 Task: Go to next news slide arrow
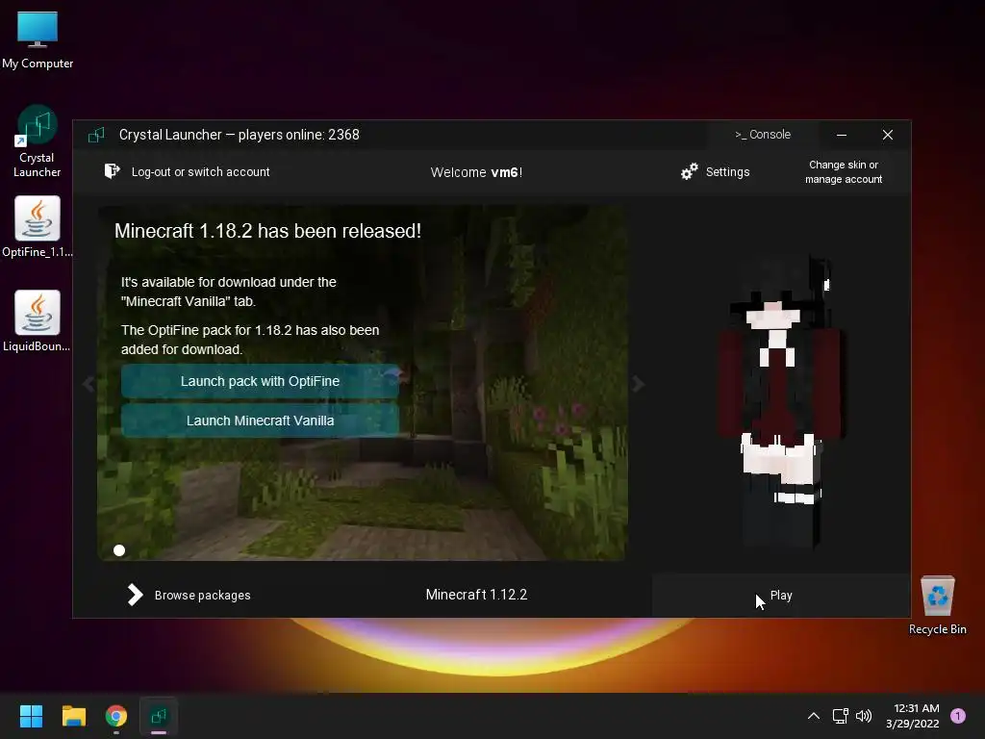[x=638, y=384]
